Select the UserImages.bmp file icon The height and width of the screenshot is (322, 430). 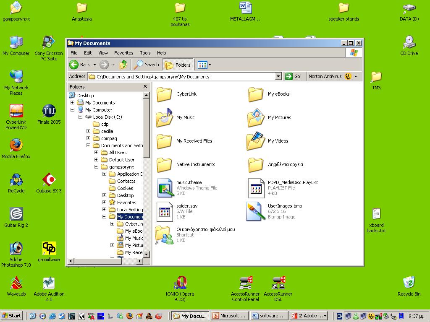(255, 211)
